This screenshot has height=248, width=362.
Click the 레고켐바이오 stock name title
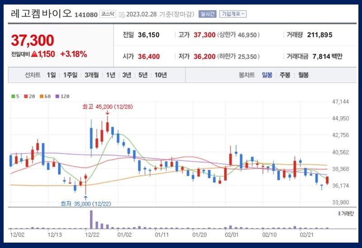[41, 14]
